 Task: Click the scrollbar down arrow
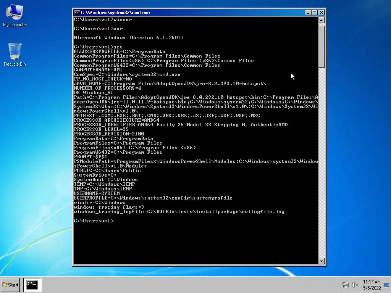(x=322, y=261)
